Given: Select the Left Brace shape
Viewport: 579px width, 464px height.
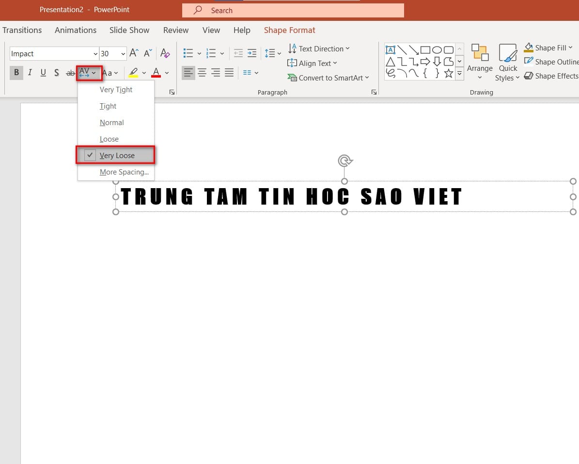Looking at the screenshot, I should [425, 73].
